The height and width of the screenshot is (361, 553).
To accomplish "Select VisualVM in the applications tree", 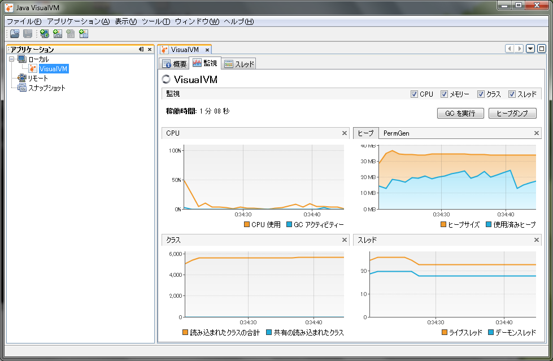I will [x=53, y=68].
